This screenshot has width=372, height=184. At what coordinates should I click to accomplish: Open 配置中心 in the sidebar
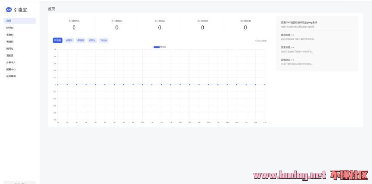(11, 69)
